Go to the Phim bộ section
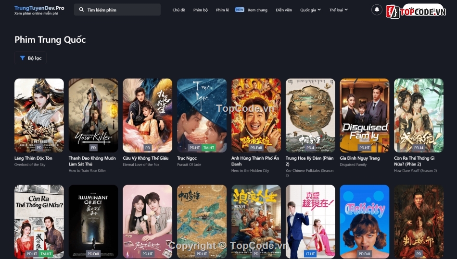 point(201,10)
